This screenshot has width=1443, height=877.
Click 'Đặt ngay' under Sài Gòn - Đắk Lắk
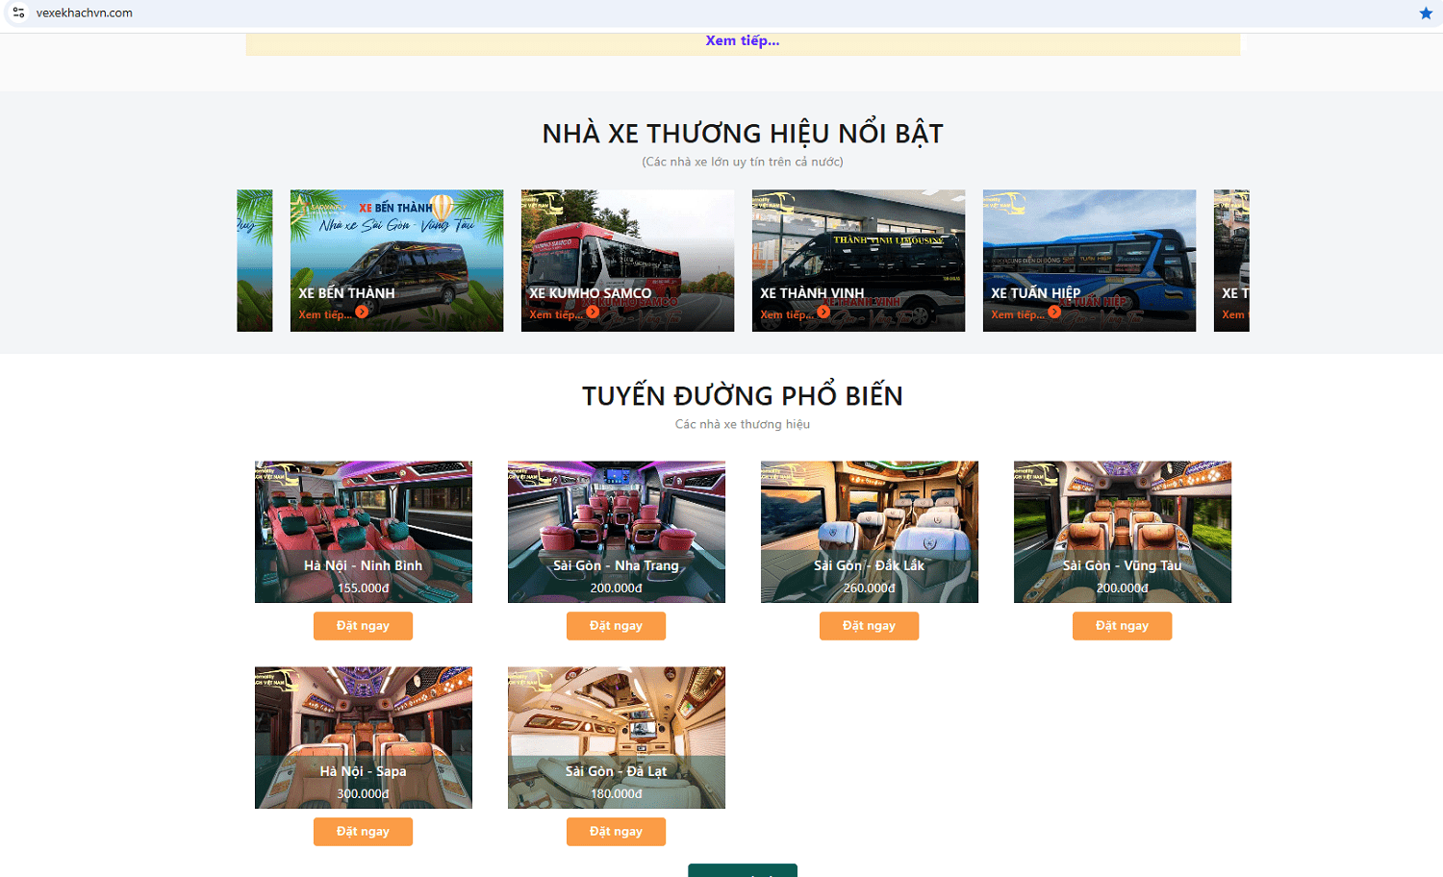coord(869,626)
